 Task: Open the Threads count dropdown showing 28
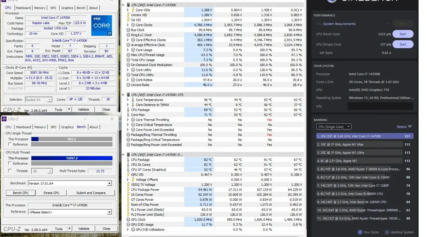point(50,171)
